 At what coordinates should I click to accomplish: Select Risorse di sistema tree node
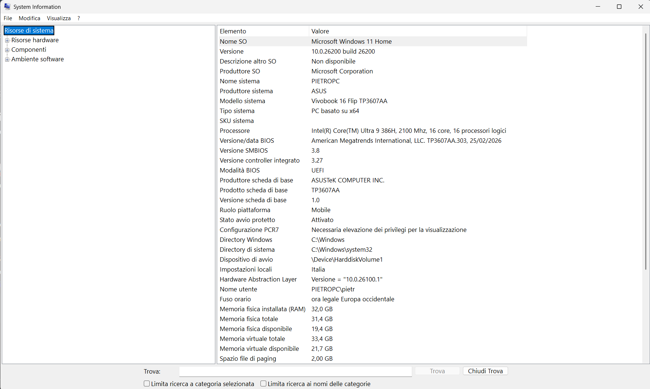click(x=29, y=30)
